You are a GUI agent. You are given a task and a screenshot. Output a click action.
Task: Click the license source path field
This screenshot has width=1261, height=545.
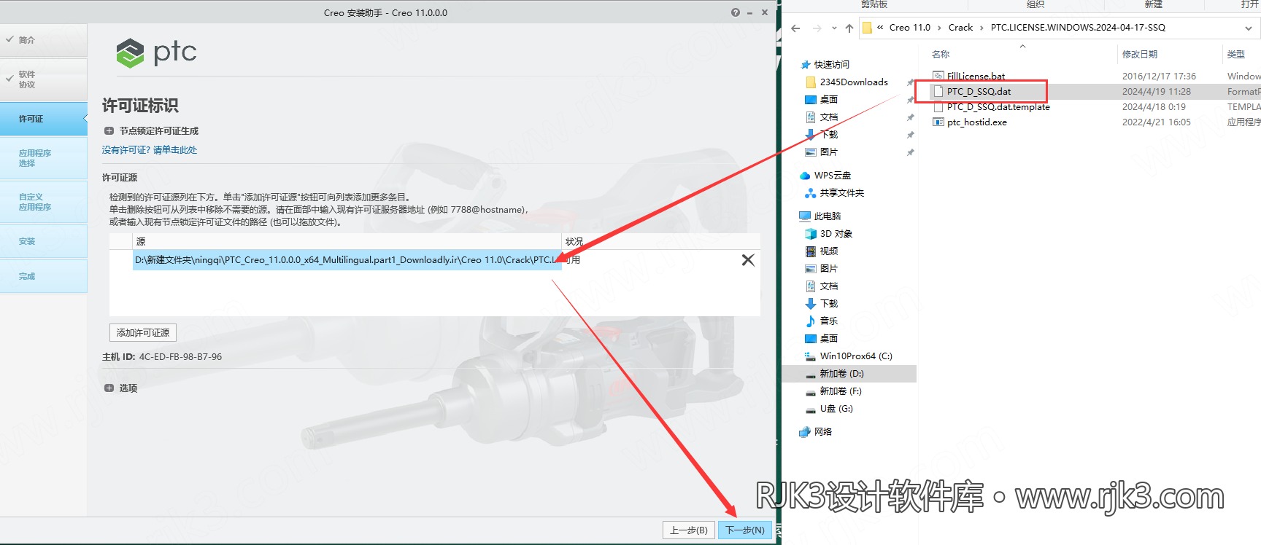click(347, 260)
